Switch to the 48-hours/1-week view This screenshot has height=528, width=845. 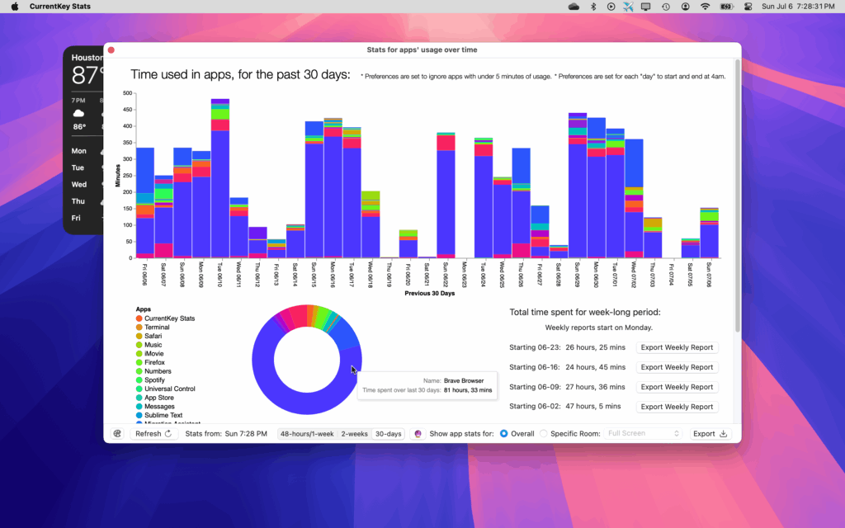[x=307, y=432]
